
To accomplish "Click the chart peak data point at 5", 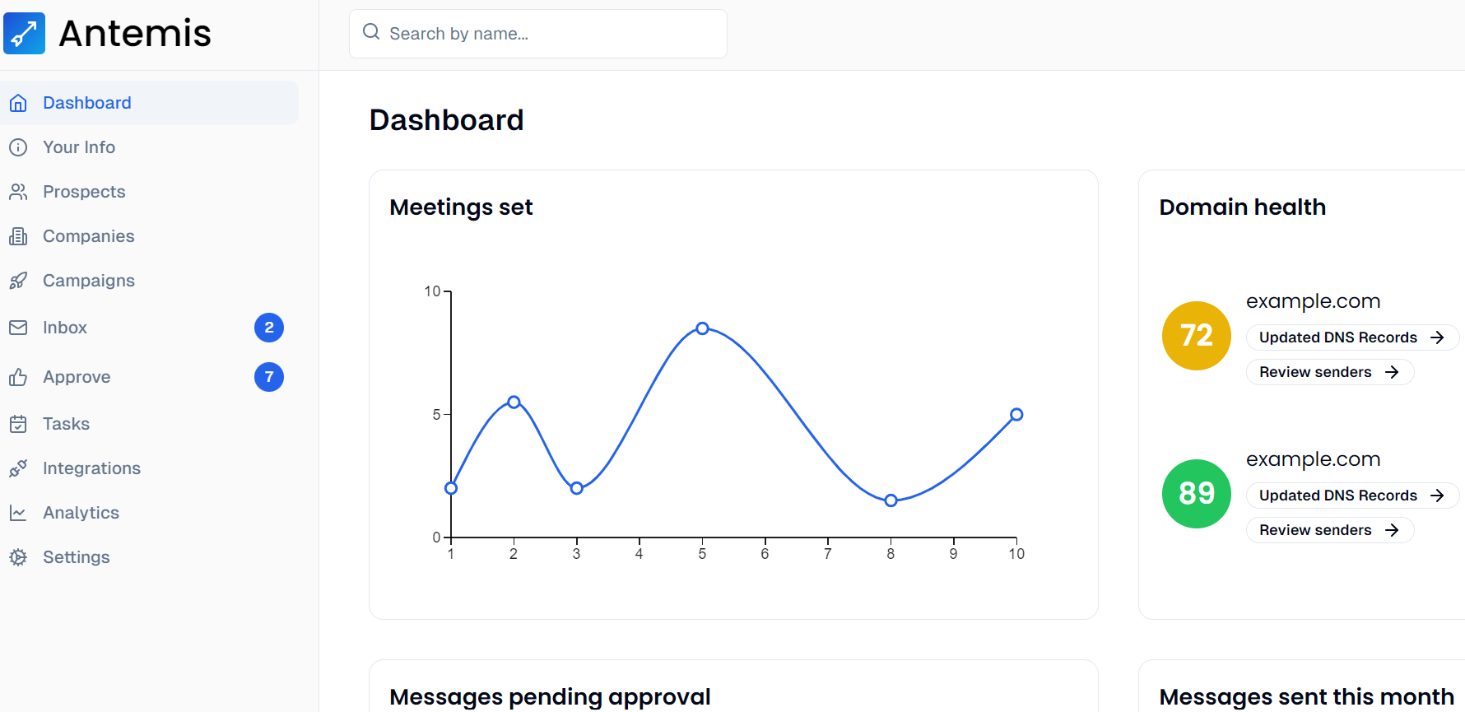I will 702,328.
